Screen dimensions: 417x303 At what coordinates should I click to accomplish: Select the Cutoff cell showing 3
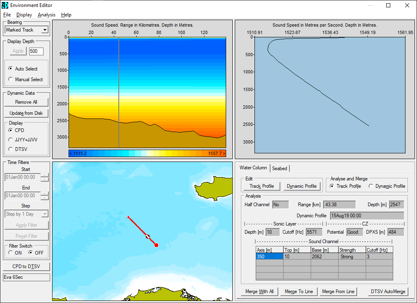tap(379, 257)
